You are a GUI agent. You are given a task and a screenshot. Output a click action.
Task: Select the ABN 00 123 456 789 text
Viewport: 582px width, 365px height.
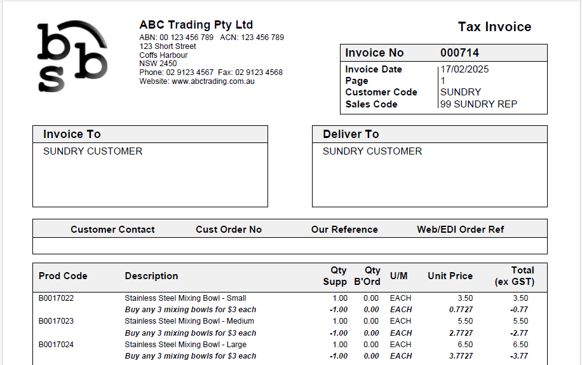(177, 38)
